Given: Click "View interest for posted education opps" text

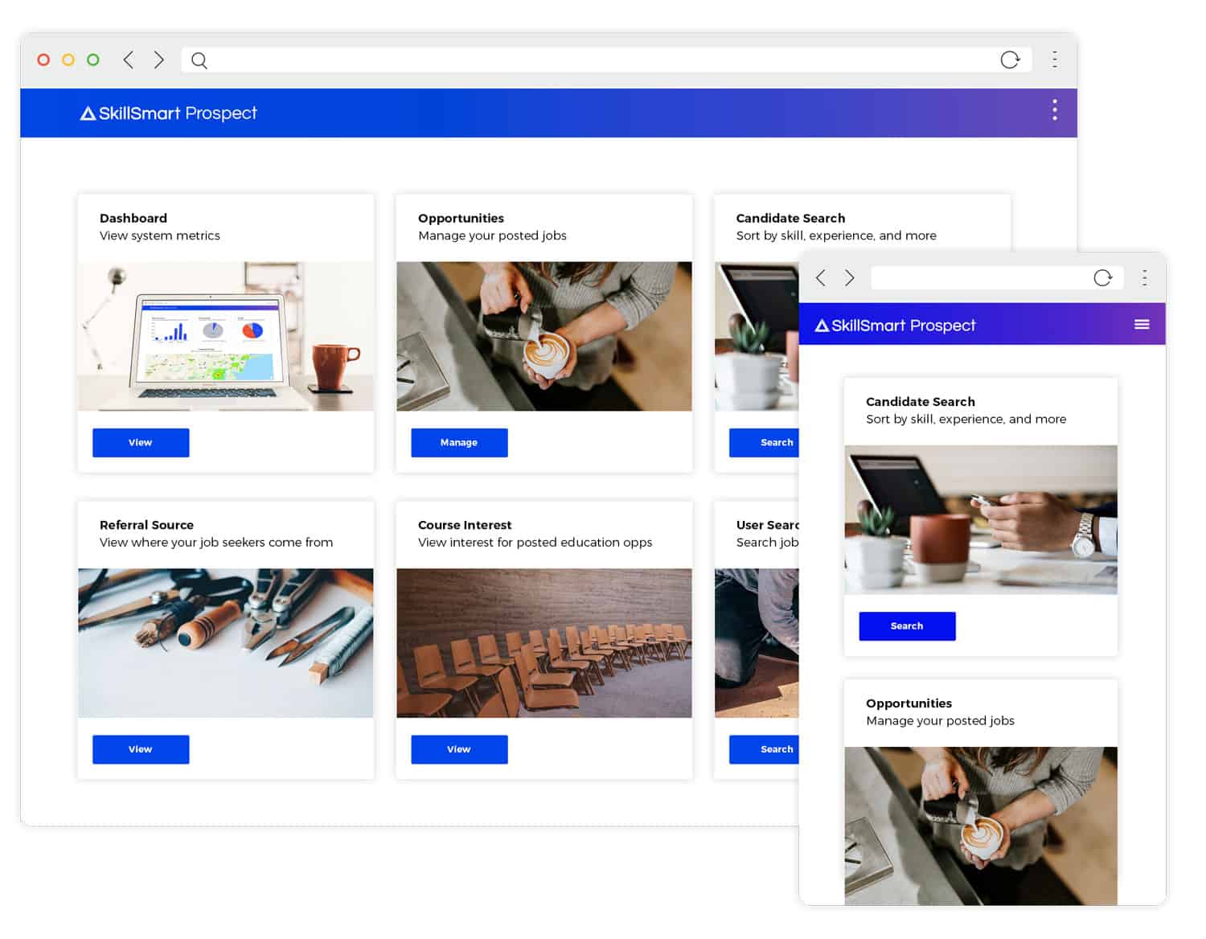Looking at the screenshot, I should 535,543.
